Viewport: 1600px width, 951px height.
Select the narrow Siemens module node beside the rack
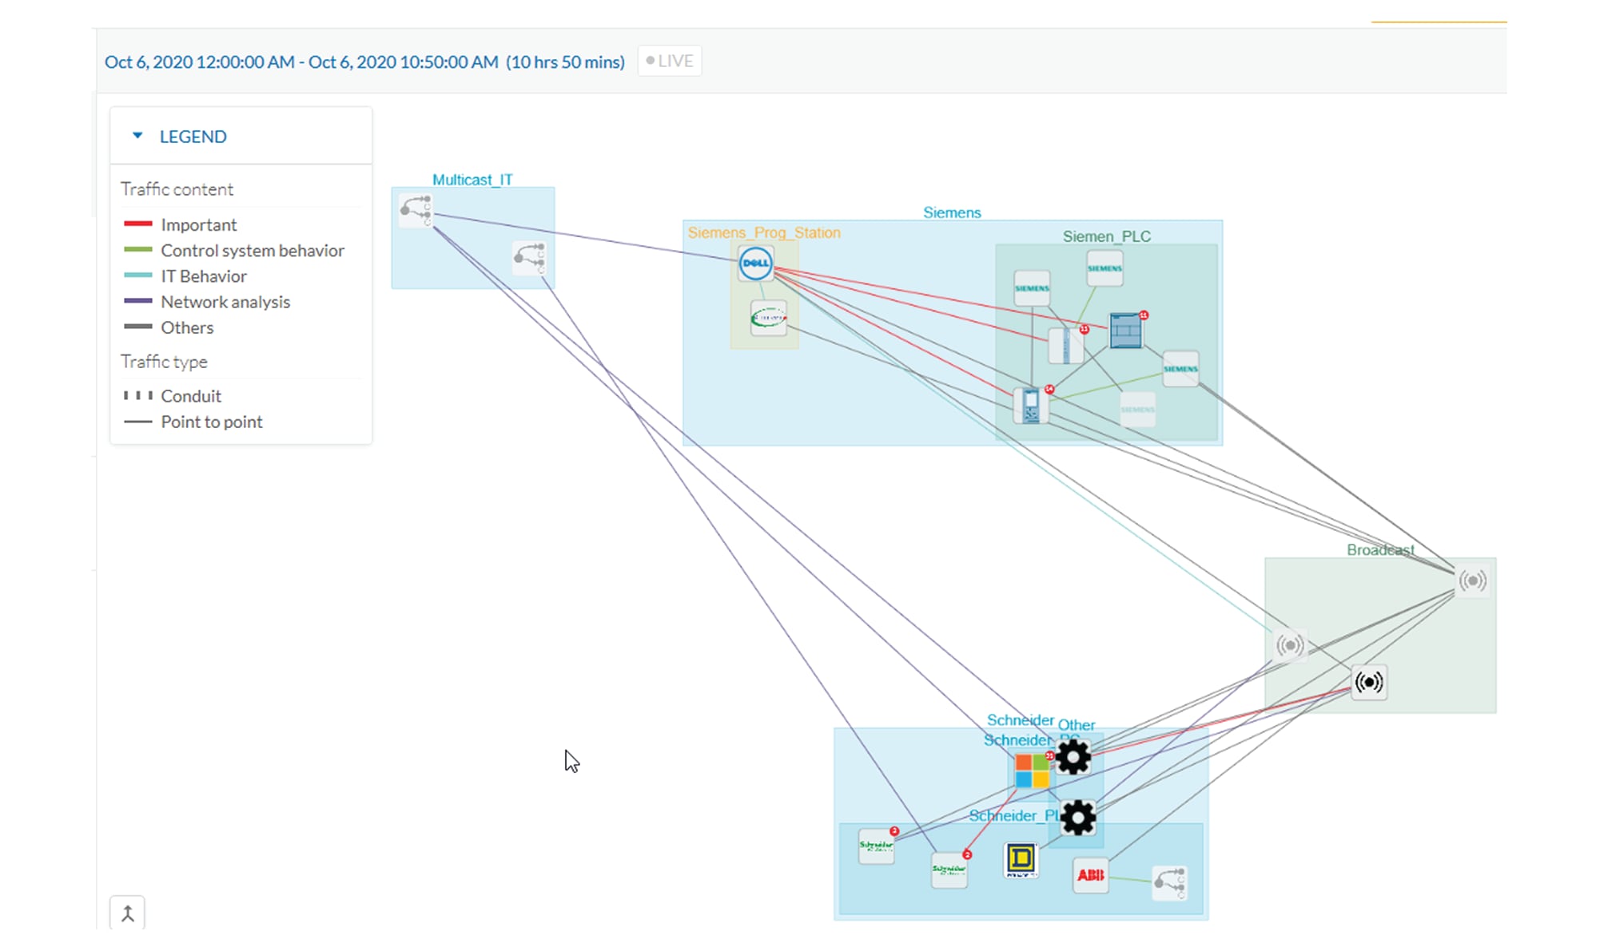(1065, 345)
